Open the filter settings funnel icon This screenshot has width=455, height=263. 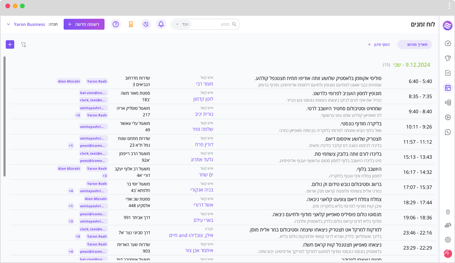[x=24, y=45]
